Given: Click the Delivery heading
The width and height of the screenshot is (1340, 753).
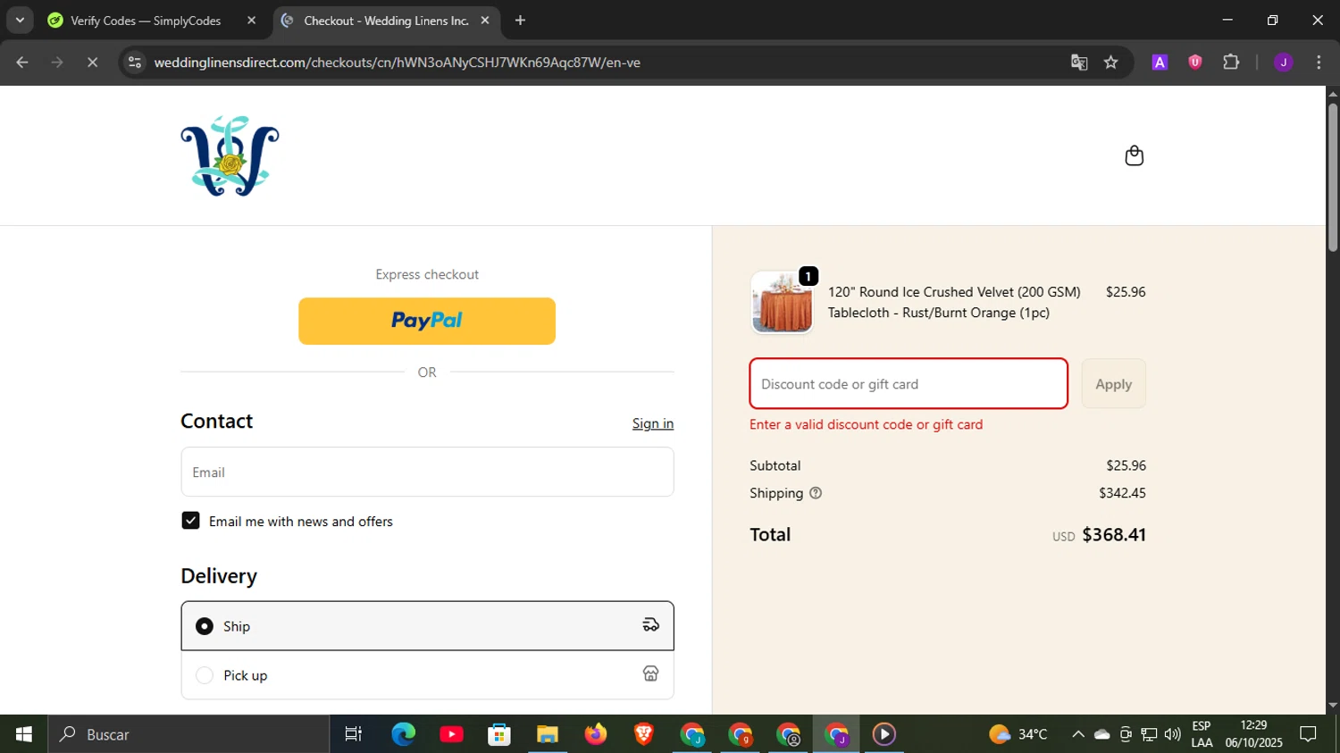Looking at the screenshot, I should pyautogui.click(x=219, y=576).
